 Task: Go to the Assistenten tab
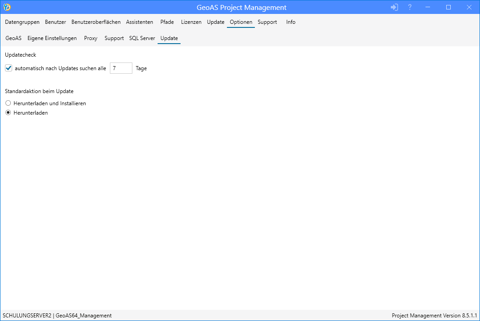[140, 22]
